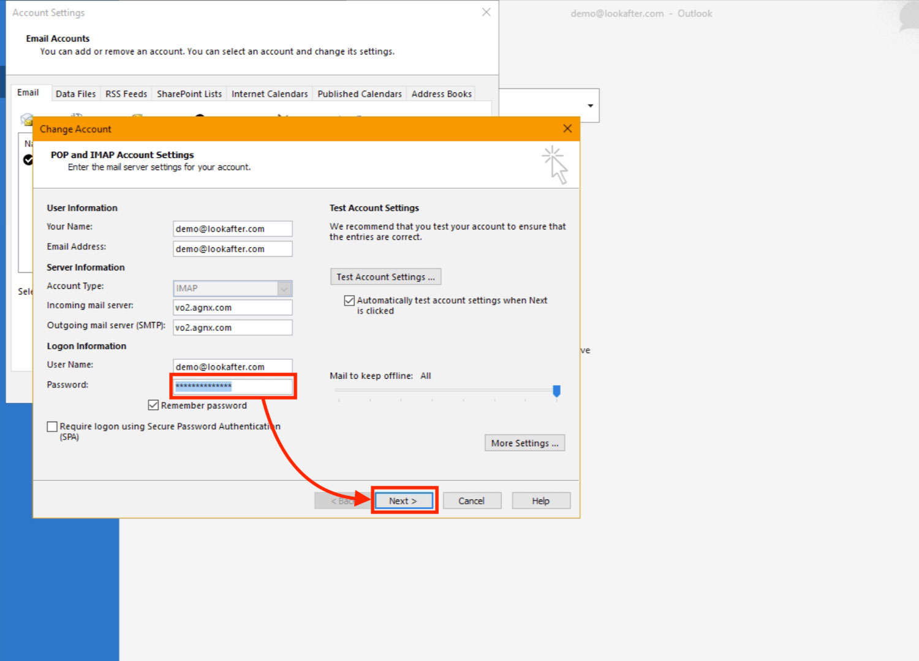The height and width of the screenshot is (661, 919).
Task: Open the RSS Feeds tab
Action: (x=126, y=94)
